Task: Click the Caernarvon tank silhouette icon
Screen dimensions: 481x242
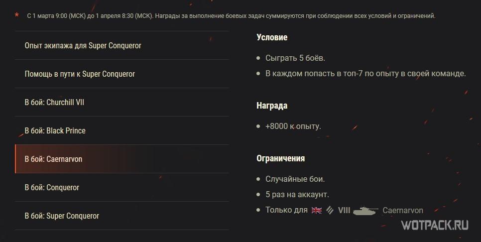Action: pyautogui.click(x=365, y=211)
